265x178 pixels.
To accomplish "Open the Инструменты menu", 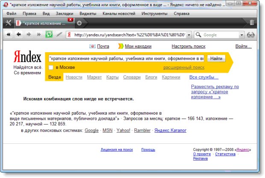I will click(x=154, y=14).
